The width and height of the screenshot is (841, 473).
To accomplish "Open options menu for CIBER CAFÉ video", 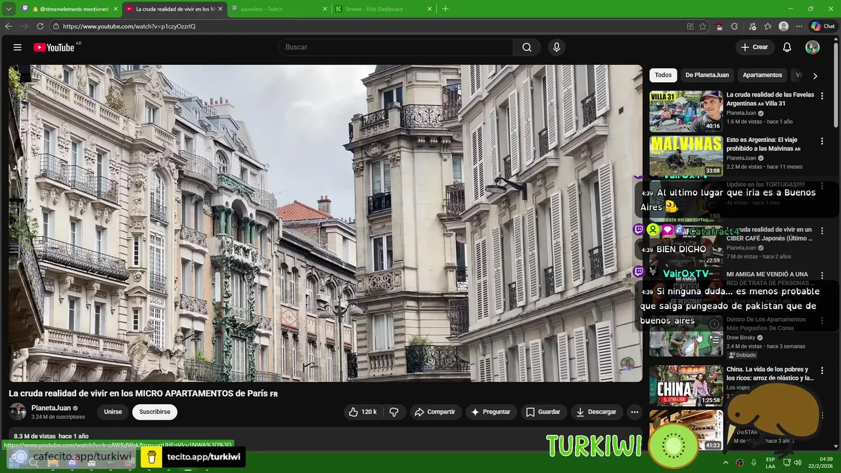I will [x=821, y=231].
